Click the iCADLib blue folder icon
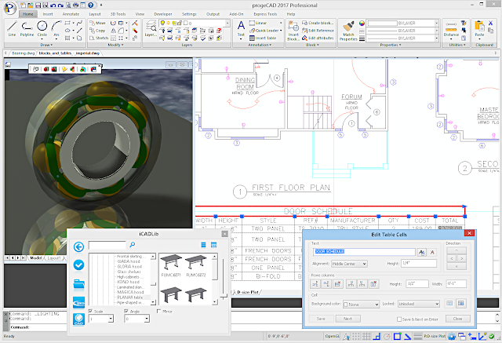Viewport: 502px width, 343px height. [78, 284]
